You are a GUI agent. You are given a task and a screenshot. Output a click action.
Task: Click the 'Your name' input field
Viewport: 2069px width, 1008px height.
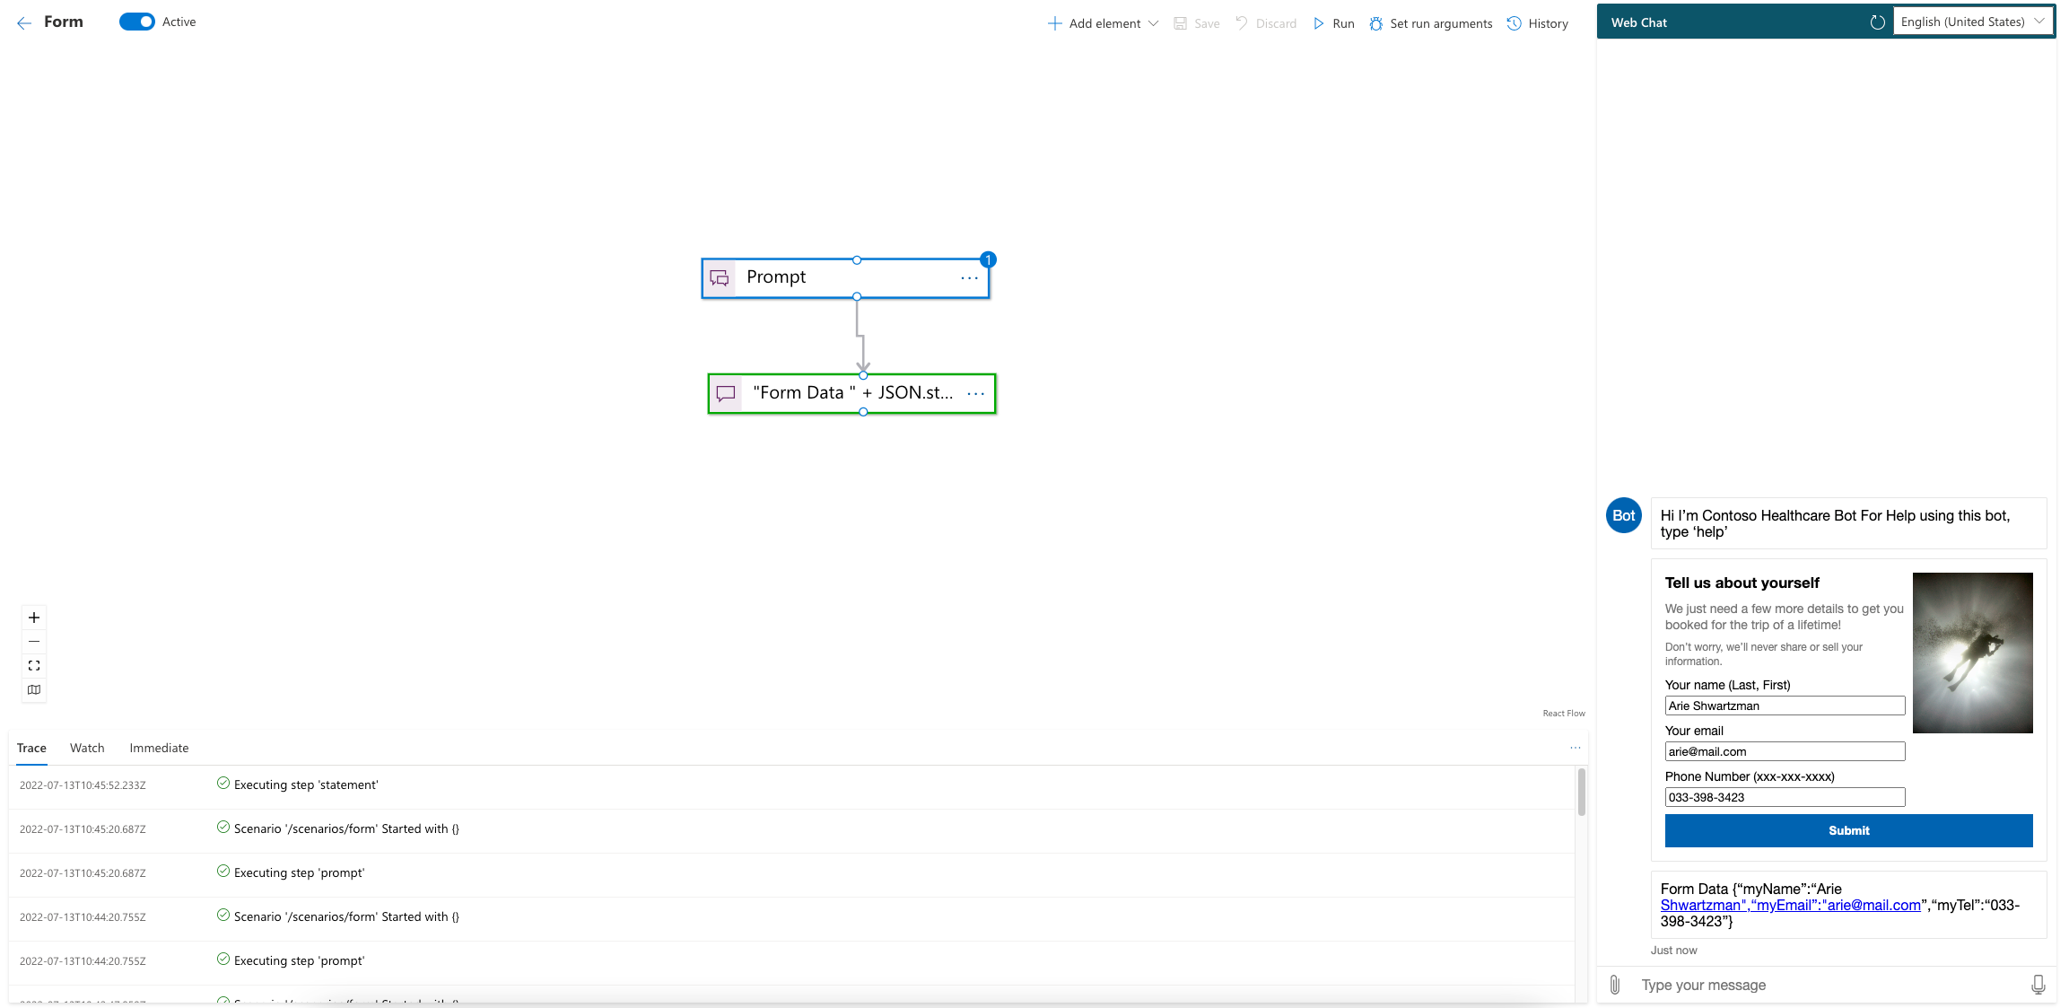click(x=1785, y=706)
